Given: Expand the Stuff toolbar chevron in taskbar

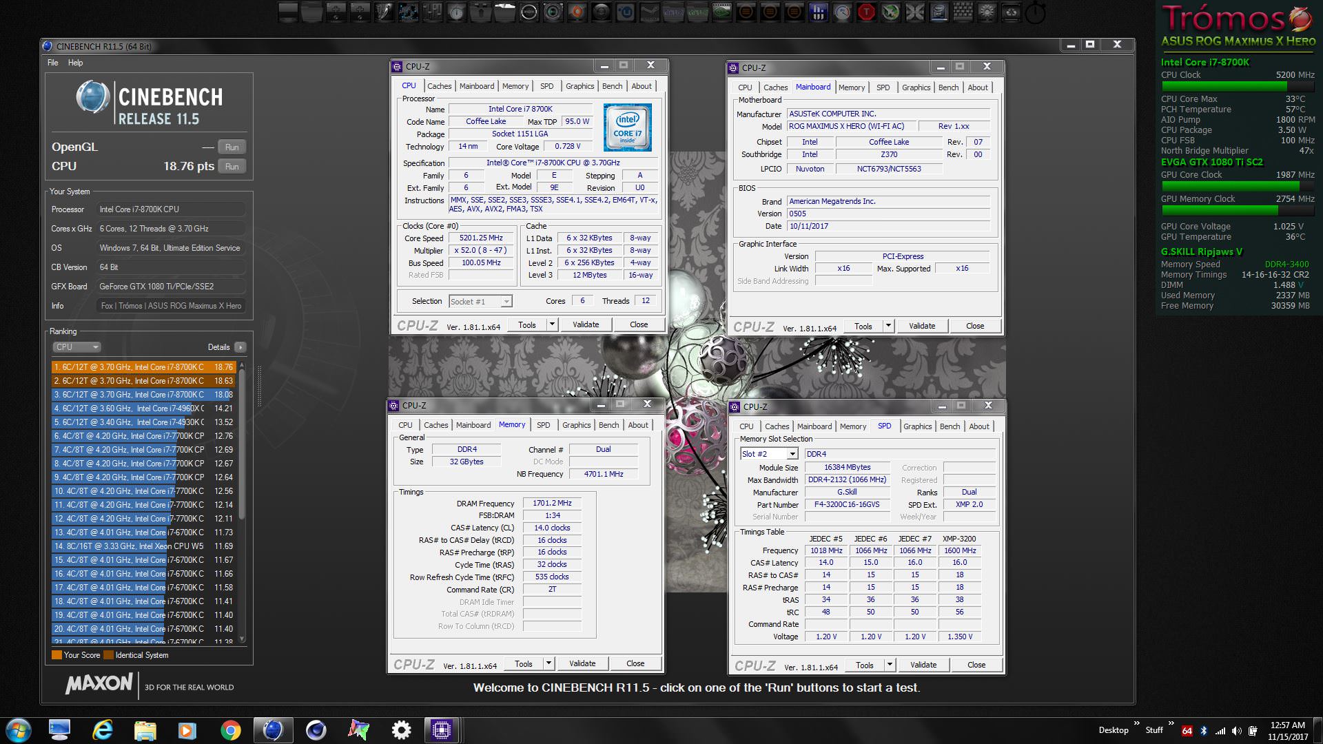Looking at the screenshot, I should (1171, 724).
